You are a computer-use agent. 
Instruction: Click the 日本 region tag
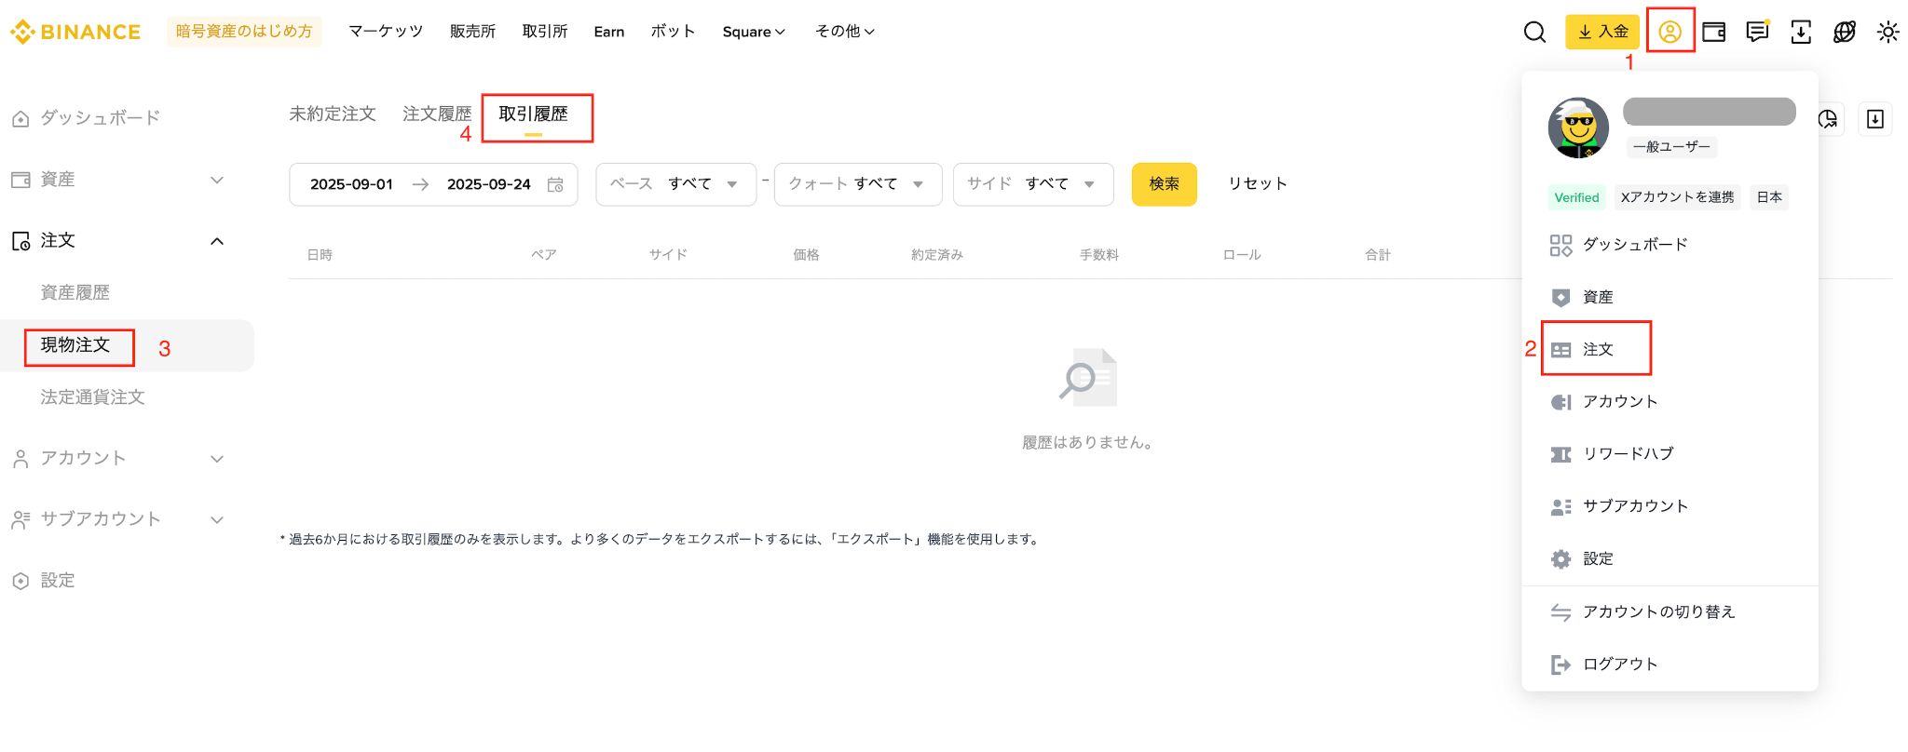[x=1769, y=197]
